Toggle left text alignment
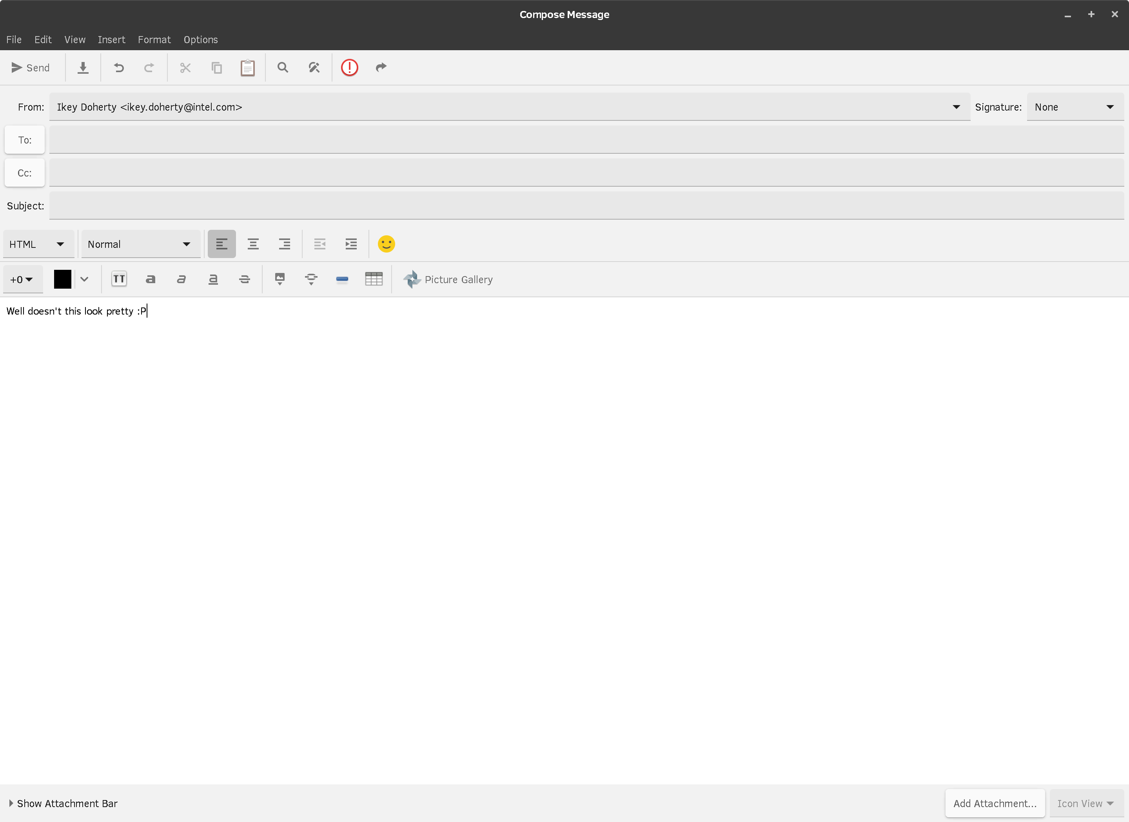Image resolution: width=1129 pixels, height=822 pixels. coord(221,244)
